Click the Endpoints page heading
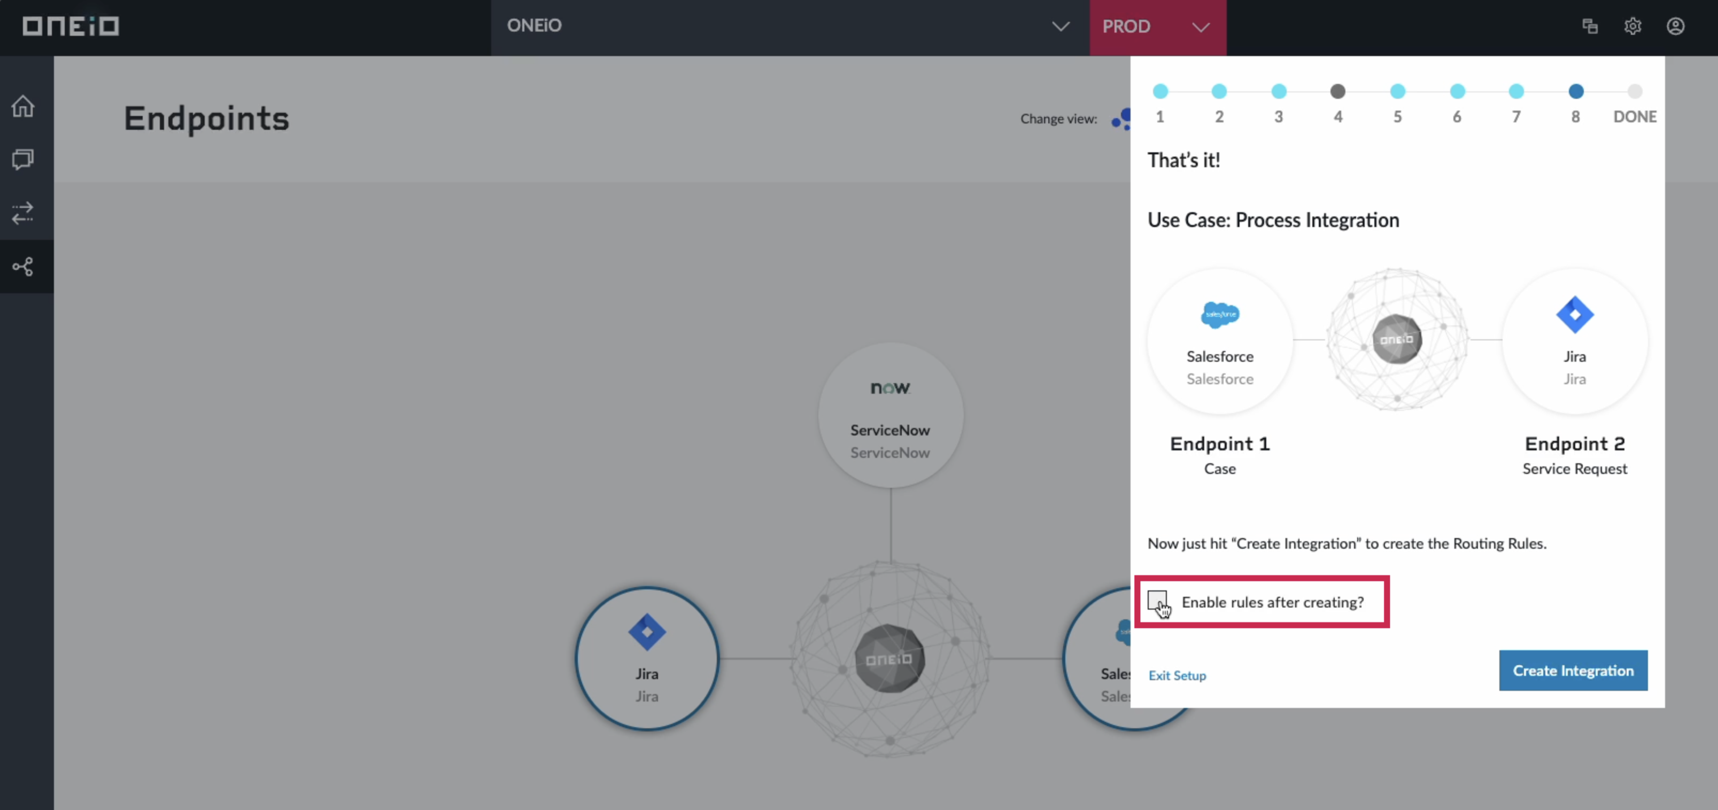 click(x=206, y=119)
